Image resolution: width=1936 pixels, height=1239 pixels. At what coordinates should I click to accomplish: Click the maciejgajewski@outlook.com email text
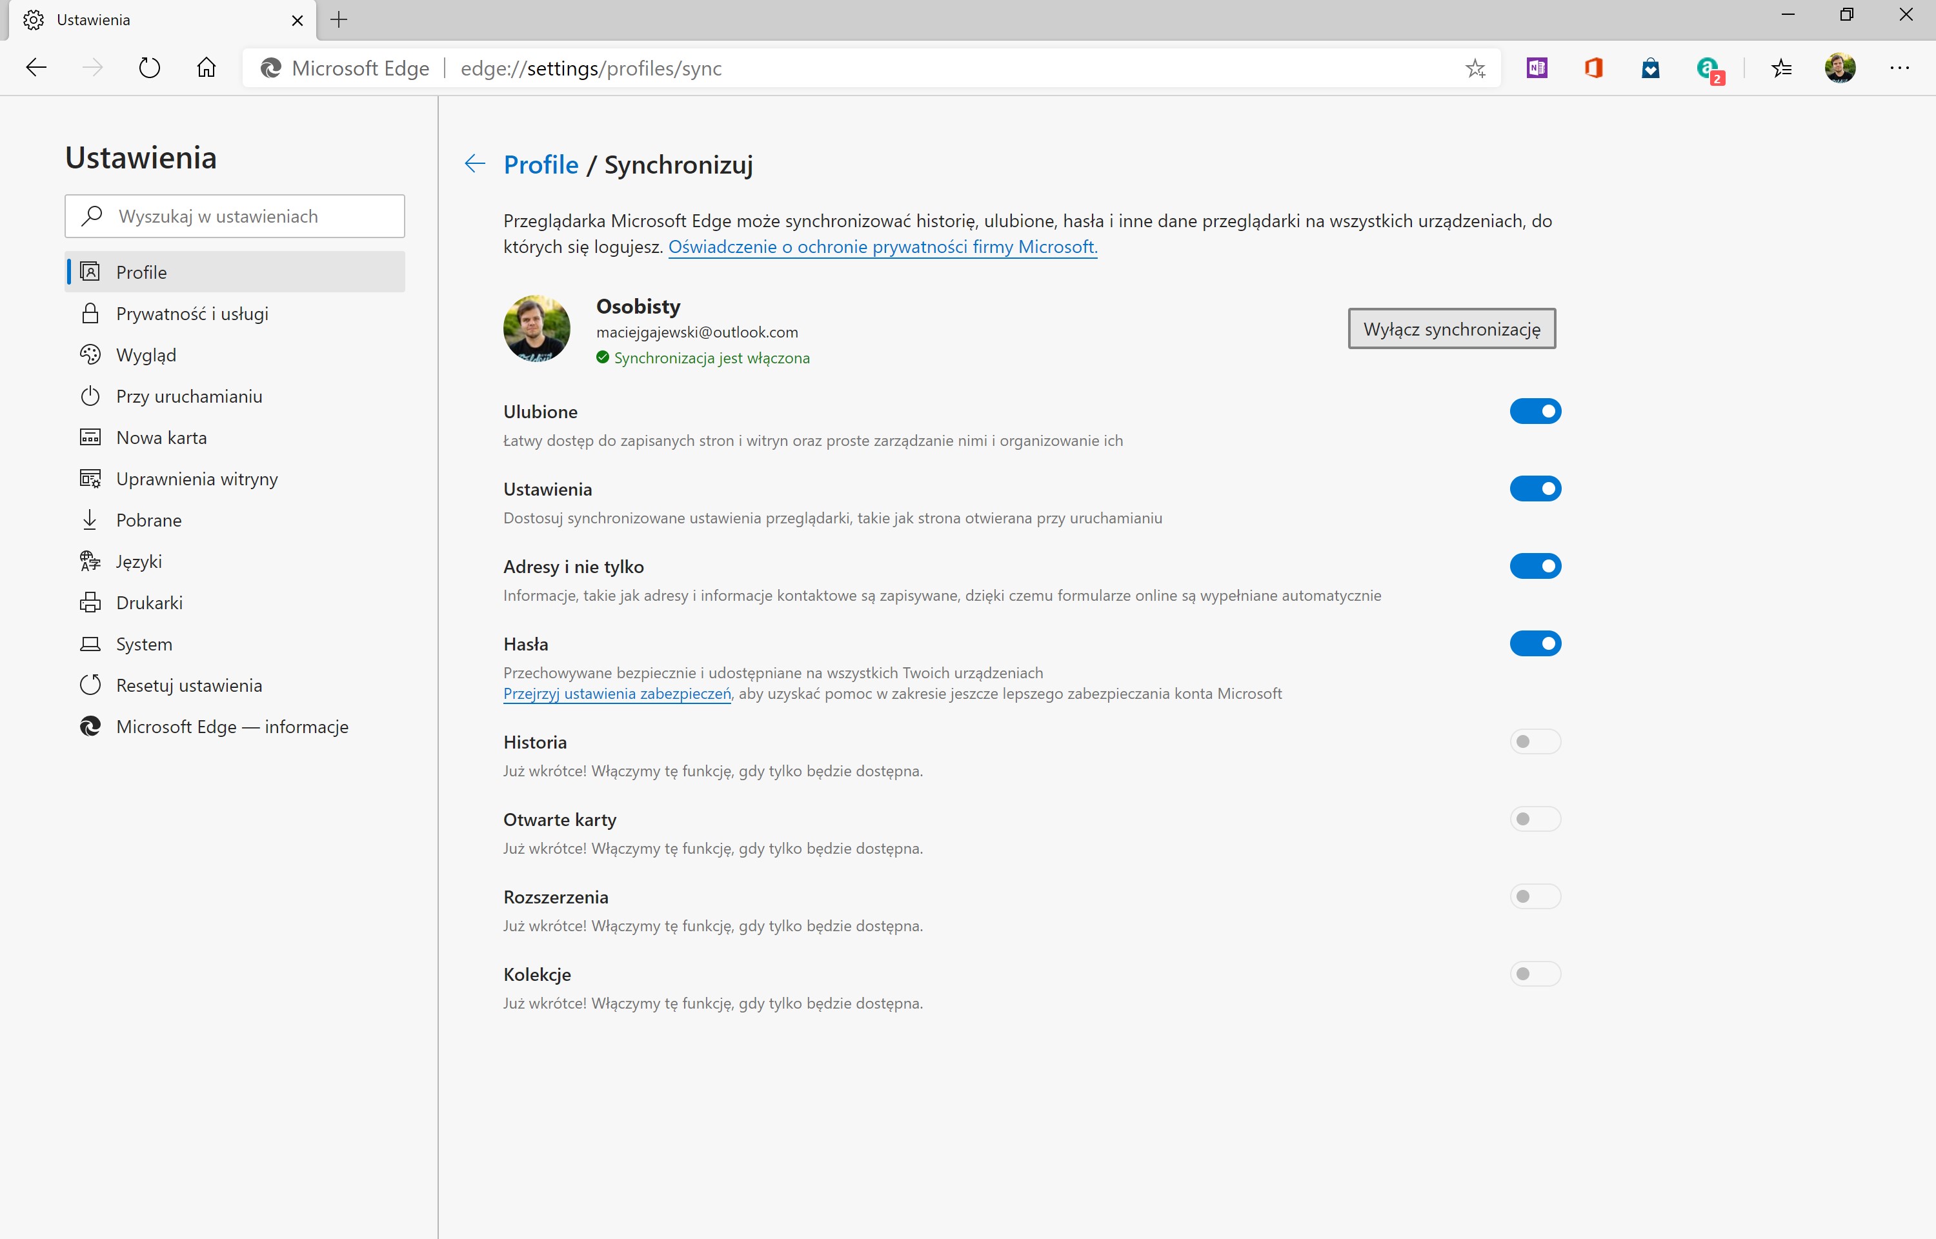(x=696, y=332)
